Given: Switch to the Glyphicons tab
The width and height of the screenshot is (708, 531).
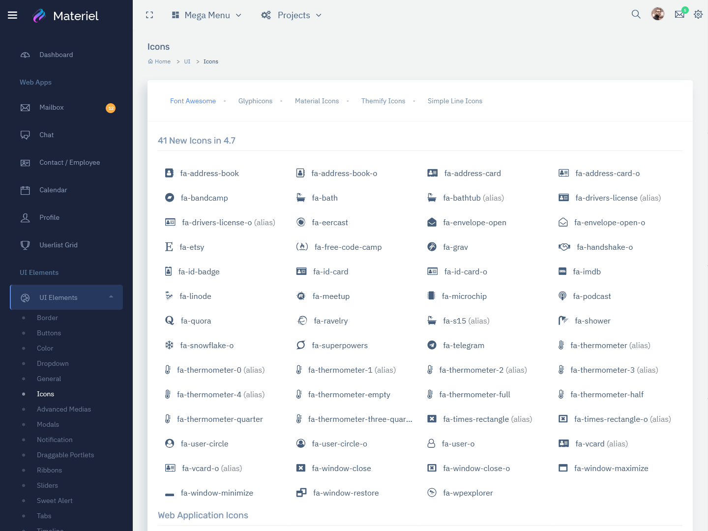Looking at the screenshot, I should [x=255, y=101].
